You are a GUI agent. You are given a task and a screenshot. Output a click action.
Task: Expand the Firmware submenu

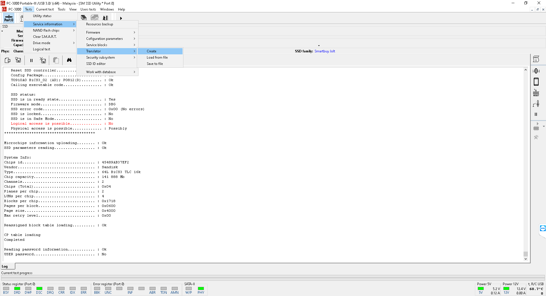pyautogui.click(x=110, y=32)
